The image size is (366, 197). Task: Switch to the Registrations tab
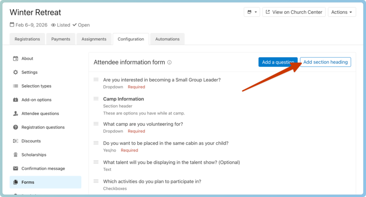(x=27, y=39)
